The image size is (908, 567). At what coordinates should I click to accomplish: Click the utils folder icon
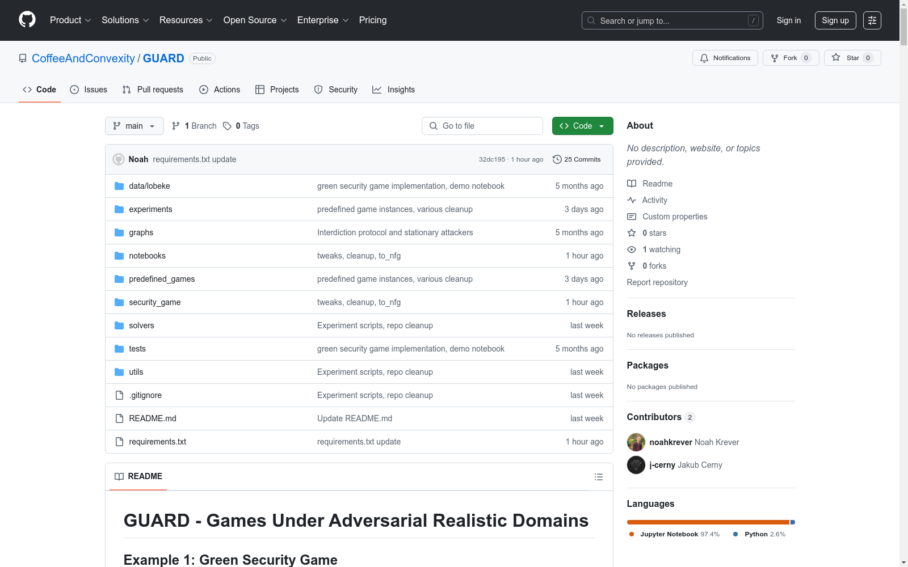119,372
